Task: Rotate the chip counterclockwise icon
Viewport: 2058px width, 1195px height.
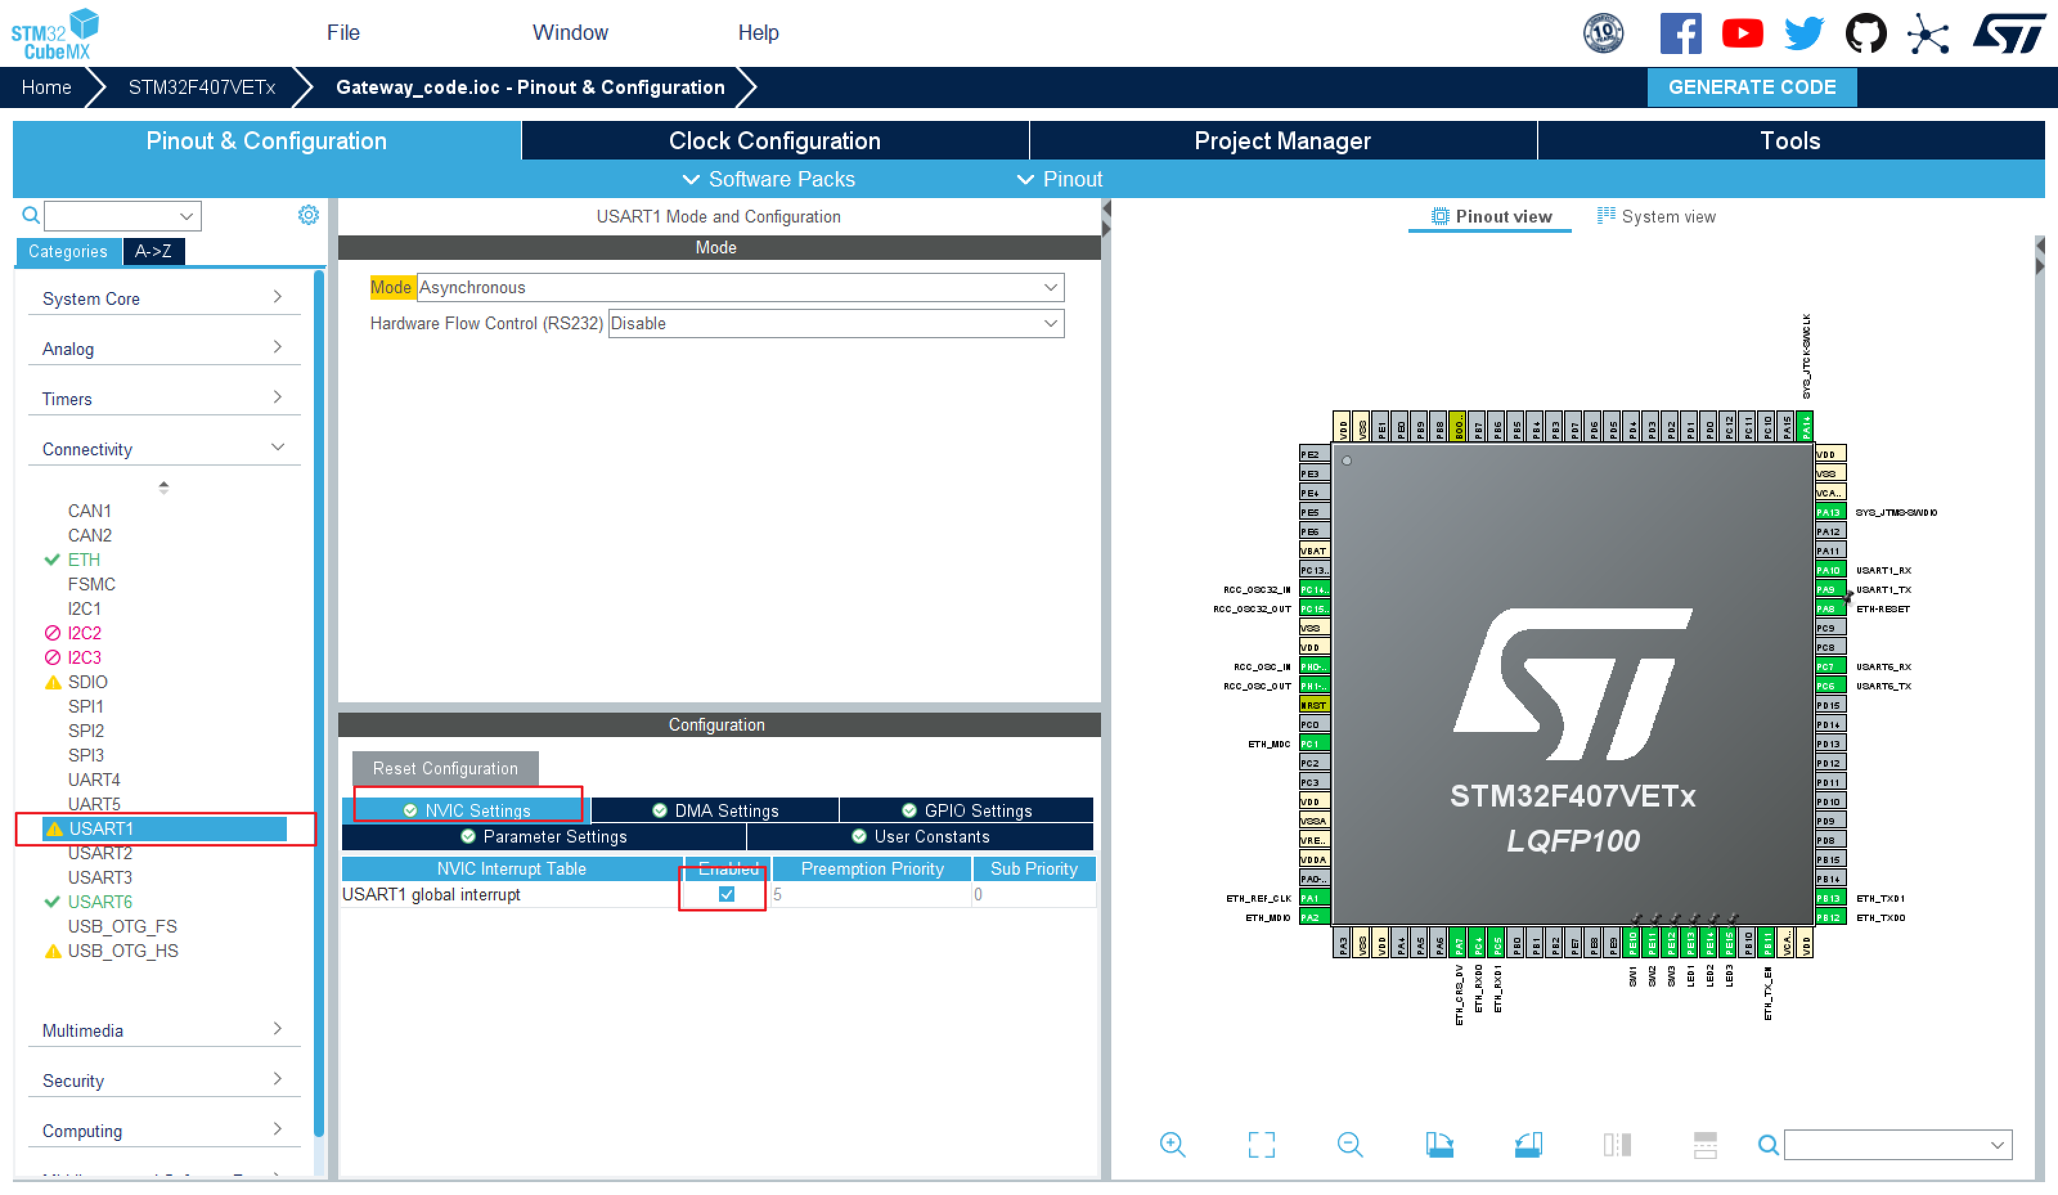Action: 1527,1144
